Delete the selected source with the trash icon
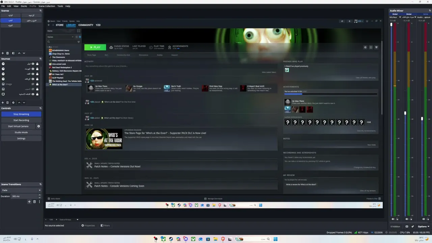Viewport: 432px width, 243px height. pyautogui.click(x=8, y=103)
